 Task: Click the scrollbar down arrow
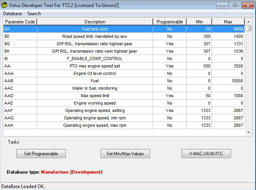[x=249, y=132]
